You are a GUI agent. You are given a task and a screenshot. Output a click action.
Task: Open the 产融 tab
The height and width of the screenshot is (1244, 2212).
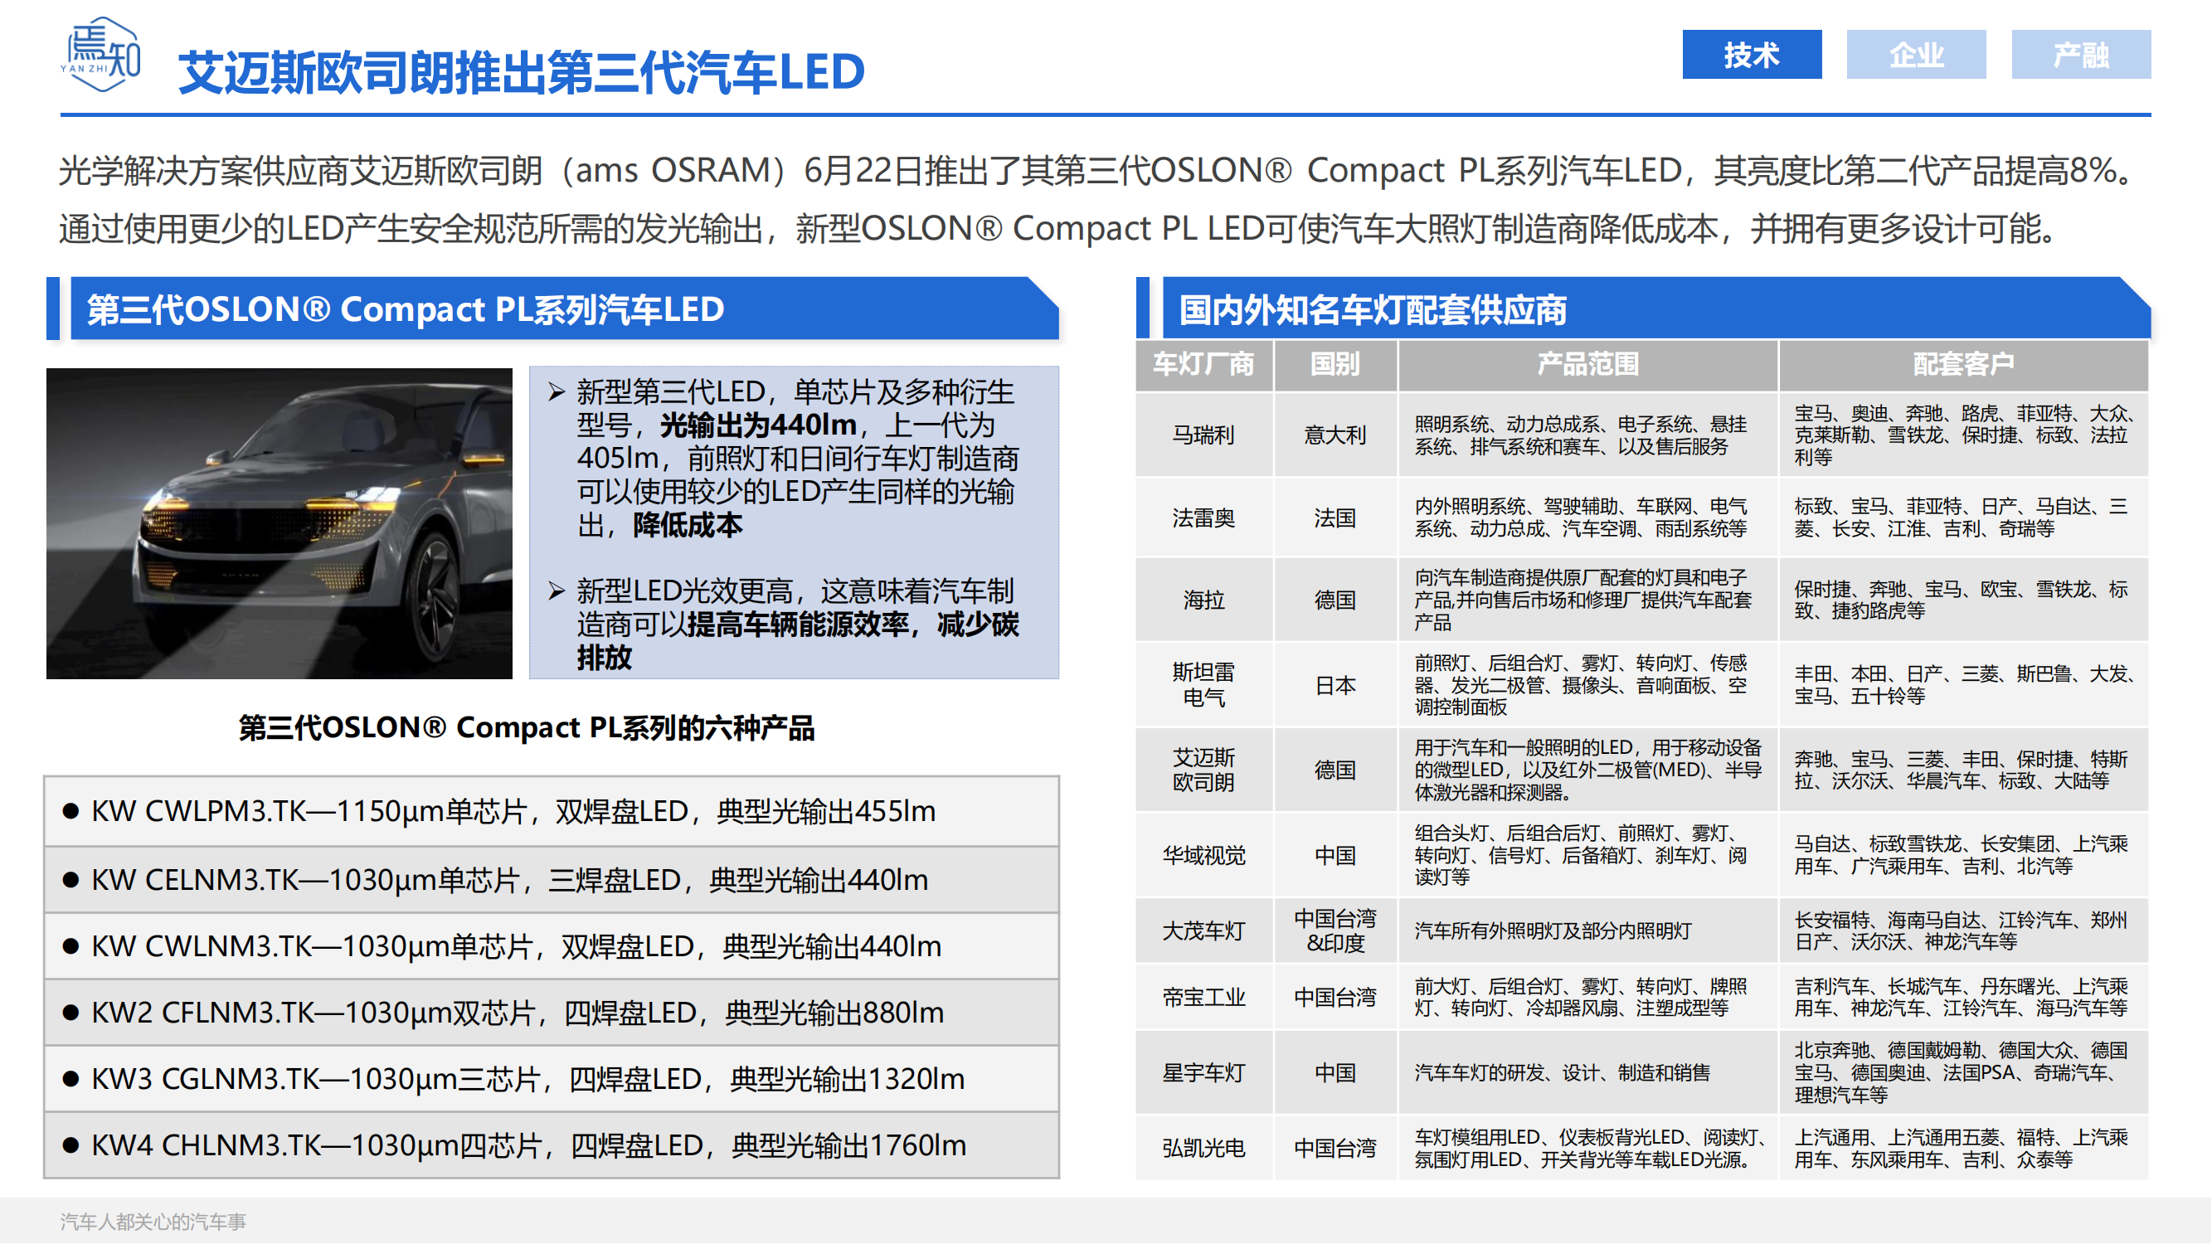[2082, 55]
